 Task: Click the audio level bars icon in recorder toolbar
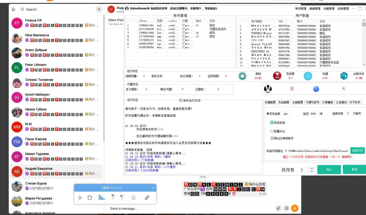(x=102, y=198)
